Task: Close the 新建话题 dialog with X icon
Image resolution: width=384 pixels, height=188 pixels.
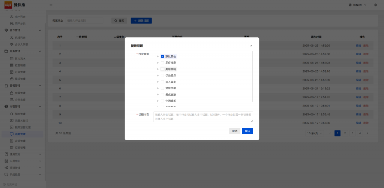Action: 251,46
